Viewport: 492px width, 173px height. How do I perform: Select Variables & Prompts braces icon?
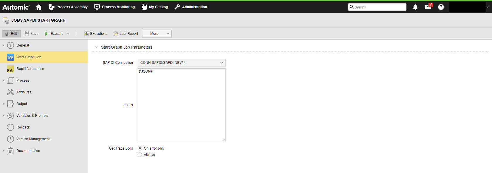[11, 116]
